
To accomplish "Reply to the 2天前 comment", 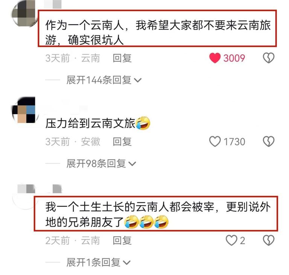I will (x=122, y=240).
